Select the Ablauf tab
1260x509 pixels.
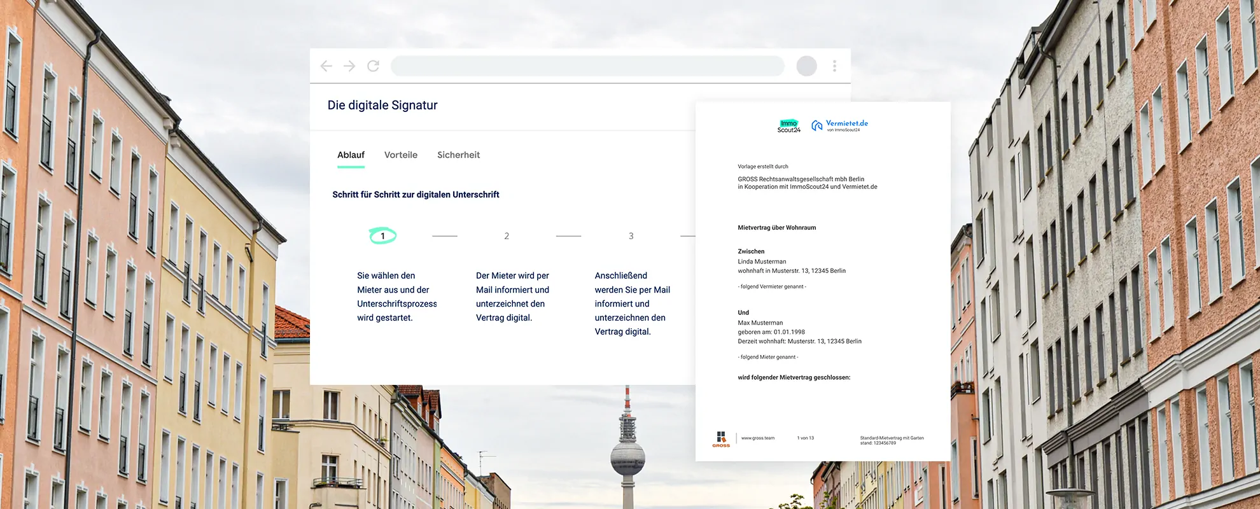point(351,155)
